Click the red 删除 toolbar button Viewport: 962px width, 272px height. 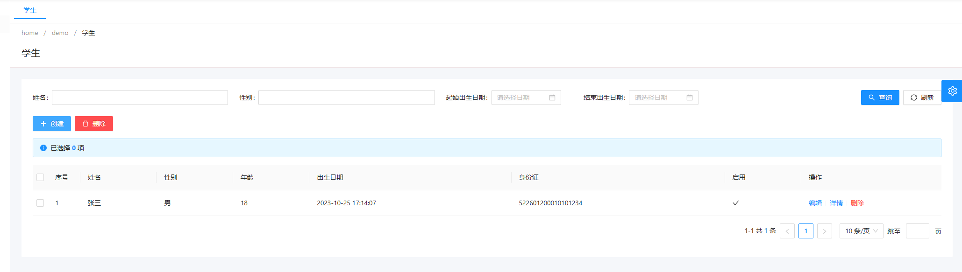point(94,124)
